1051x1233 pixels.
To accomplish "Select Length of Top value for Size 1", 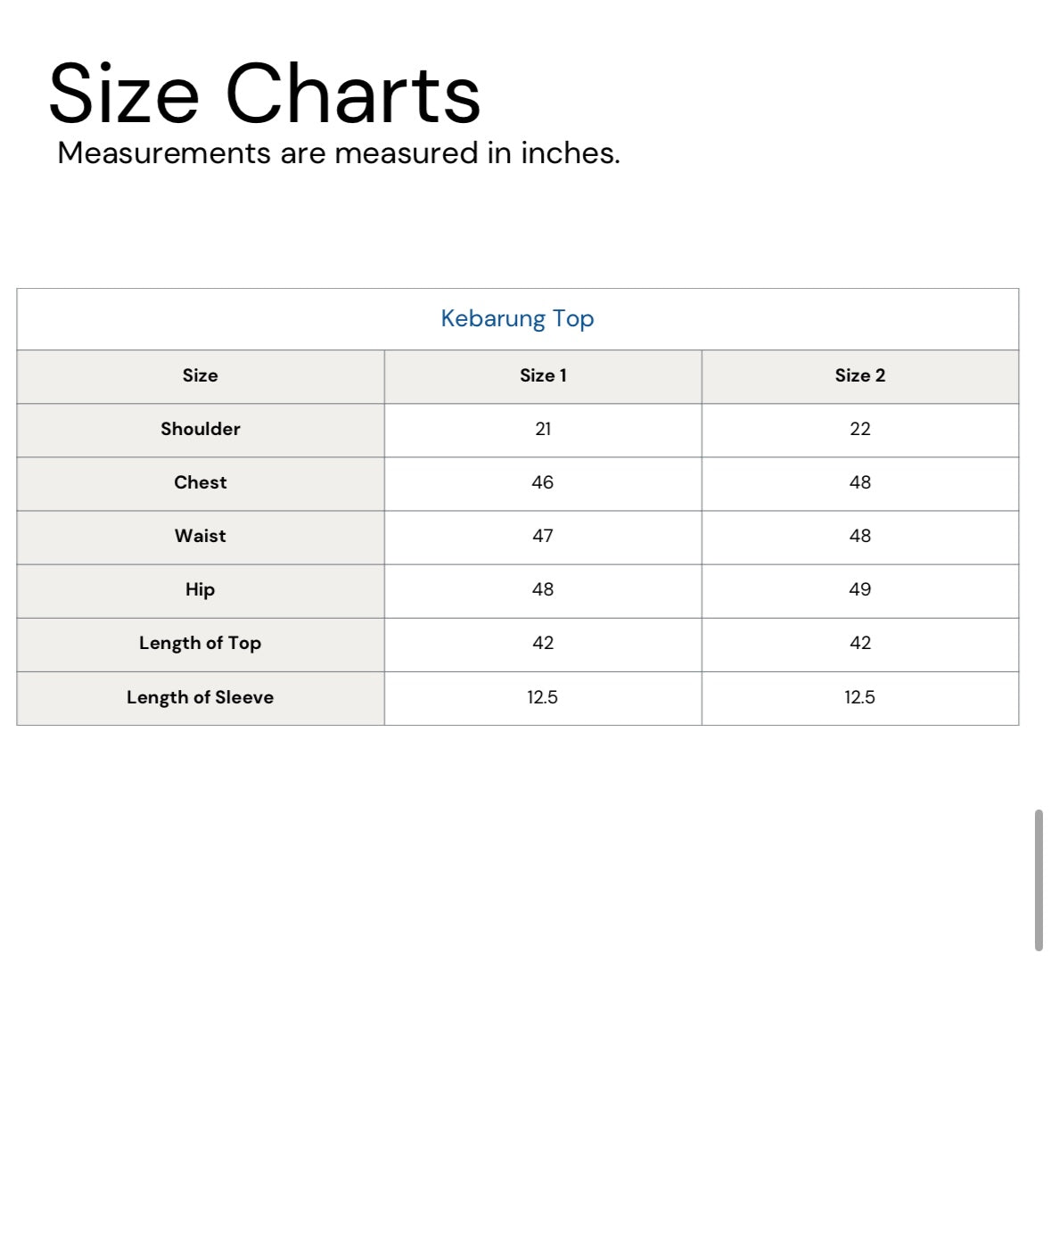I will (543, 643).
